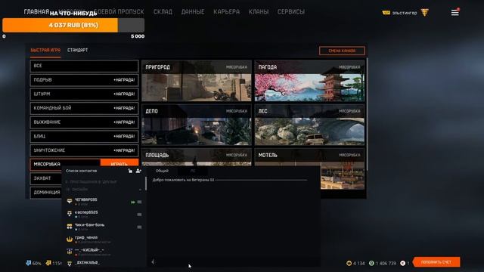Select the ПОДРЫВ game mode
Screen dimensions: 484x272
[84, 80]
